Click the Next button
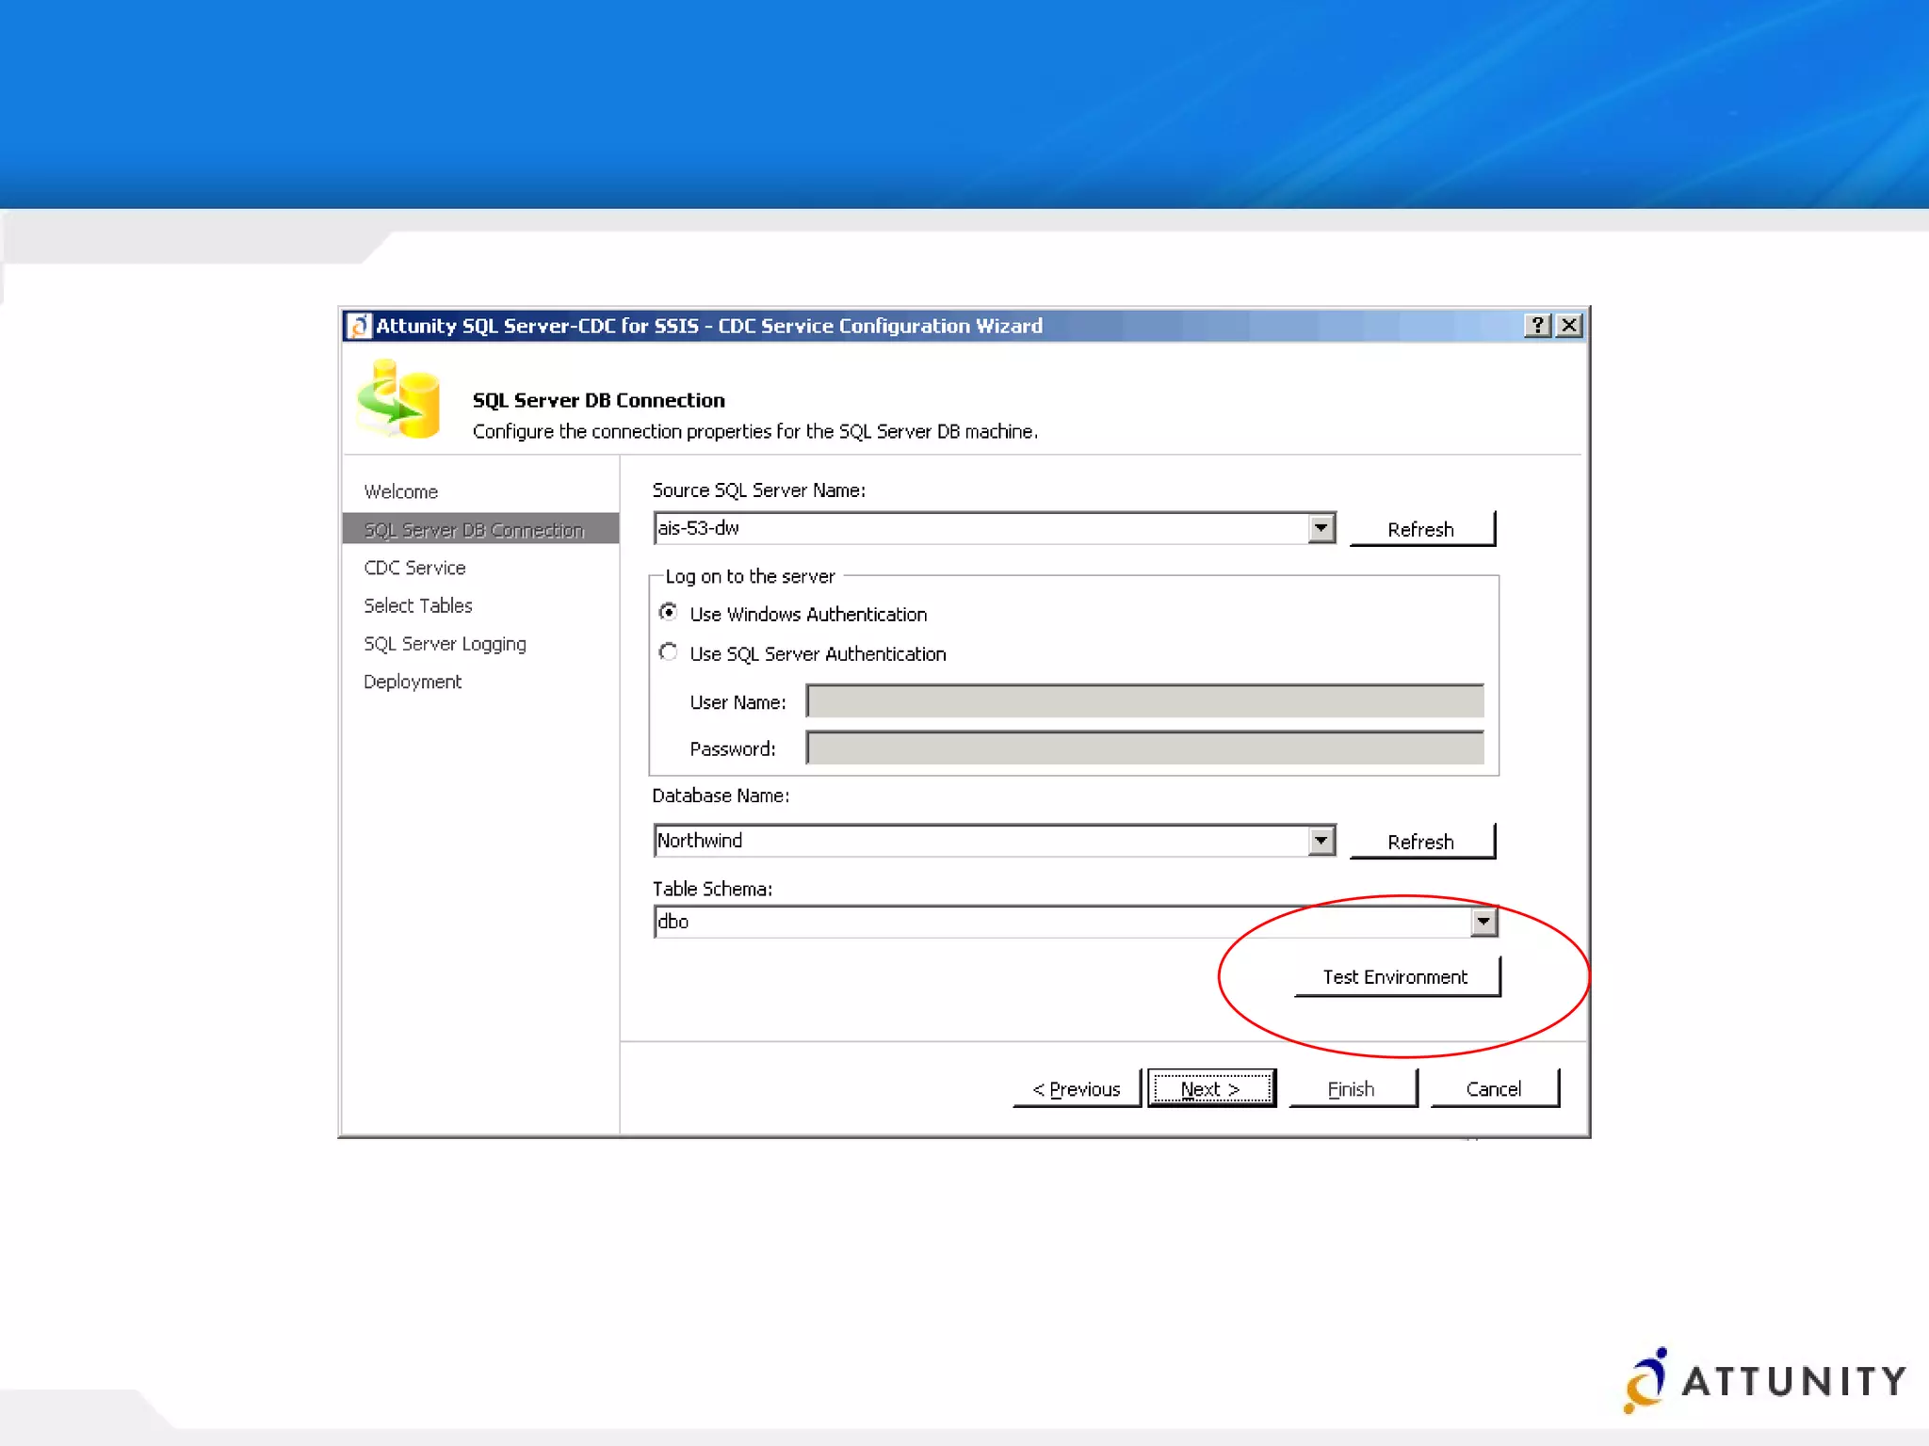The image size is (1929, 1446). (1211, 1089)
